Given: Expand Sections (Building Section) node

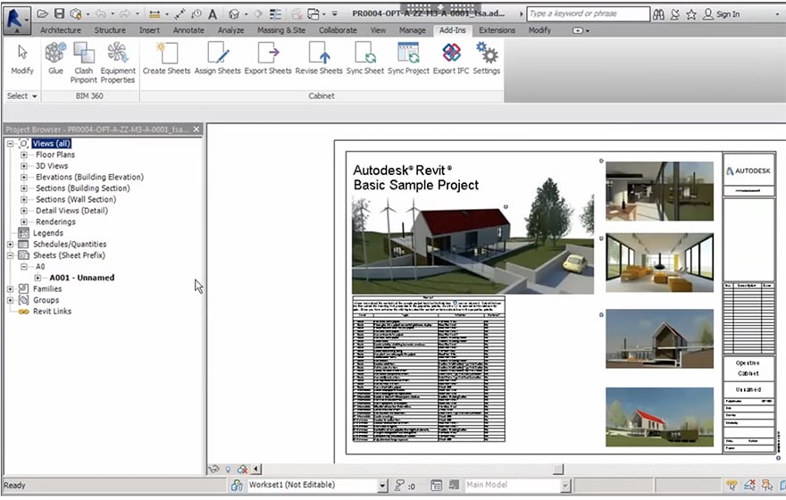Looking at the screenshot, I should point(23,188).
